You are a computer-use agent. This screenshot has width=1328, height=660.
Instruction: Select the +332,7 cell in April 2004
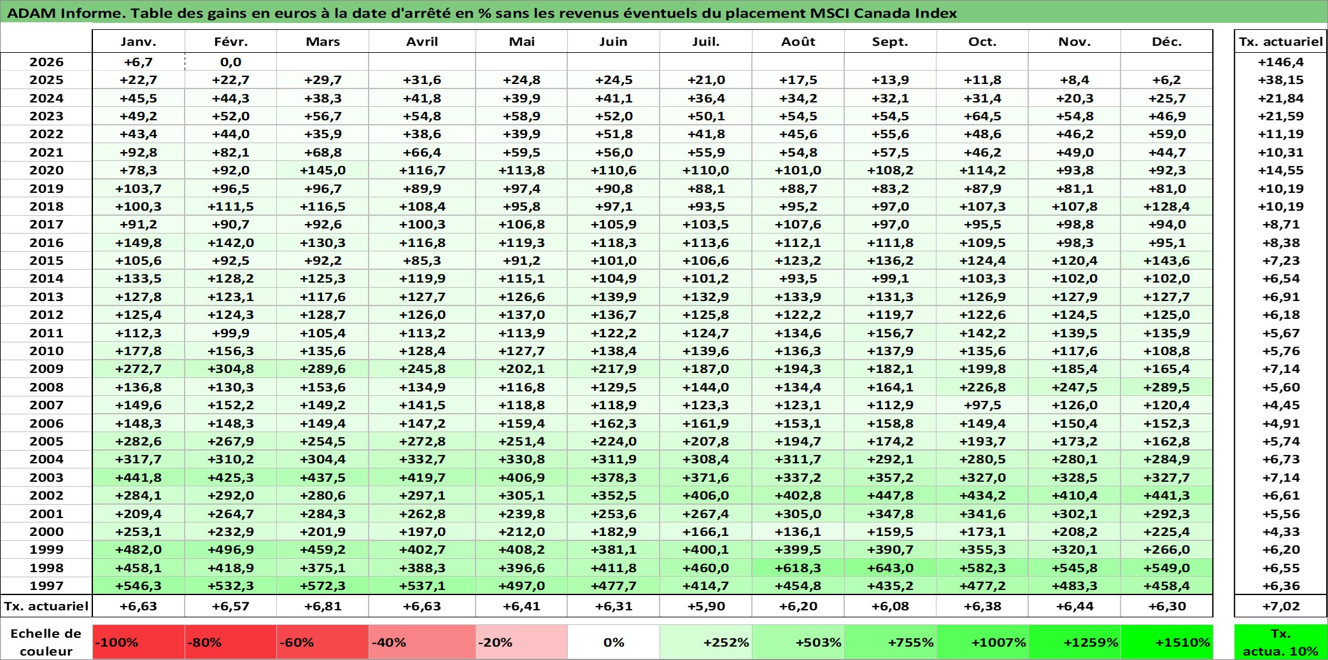pyautogui.click(x=422, y=459)
